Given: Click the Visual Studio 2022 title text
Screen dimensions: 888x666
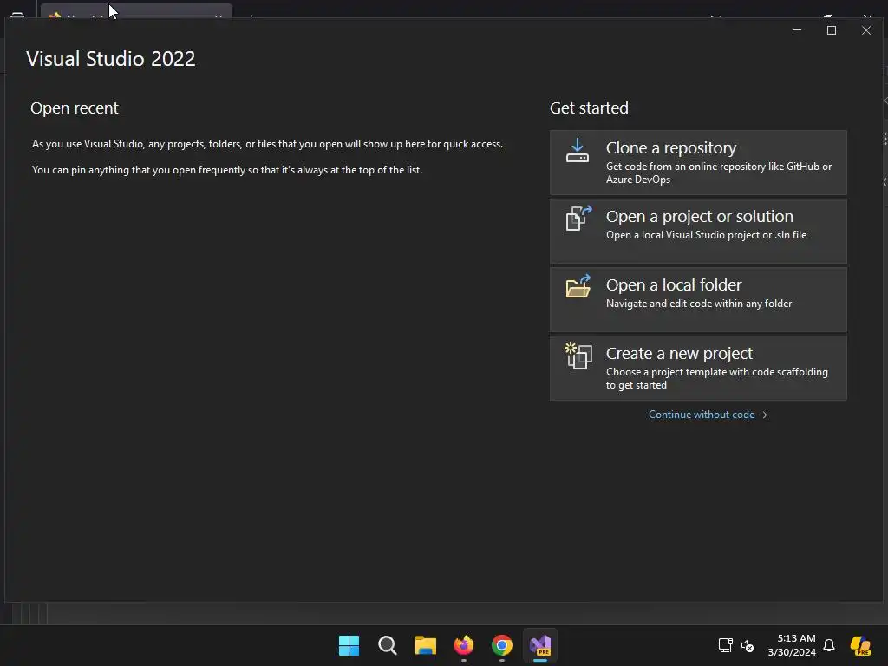Looking at the screenshot, I should (111, 59).
